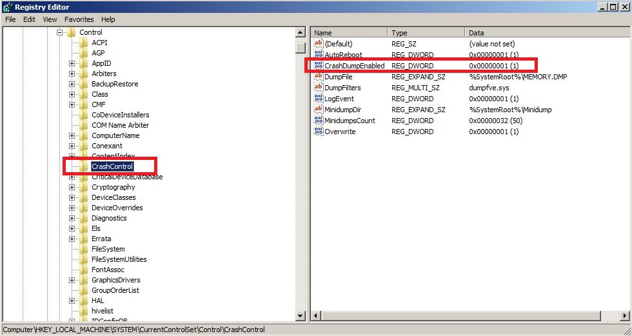This screenshot has height=336, width=632.
Task: Expand the GraphicsDrivers key
Action: [72, 280]
